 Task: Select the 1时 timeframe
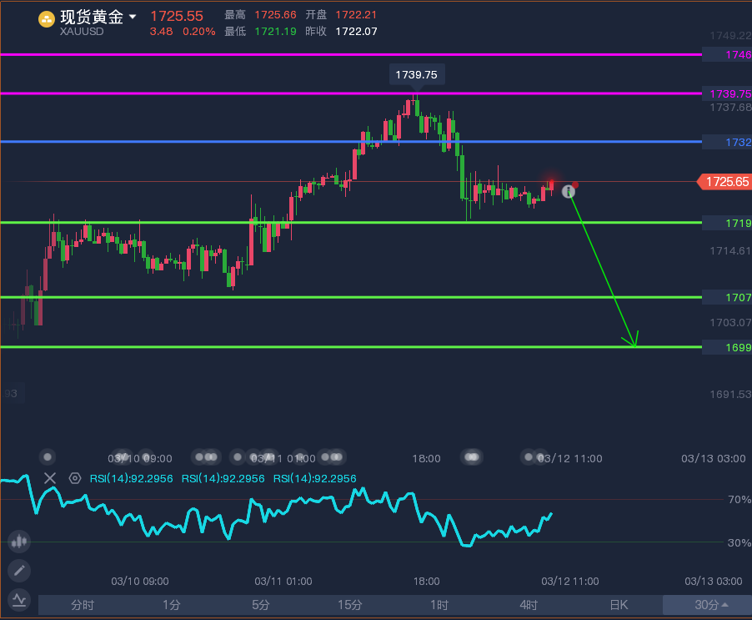[x=439, y=605]
